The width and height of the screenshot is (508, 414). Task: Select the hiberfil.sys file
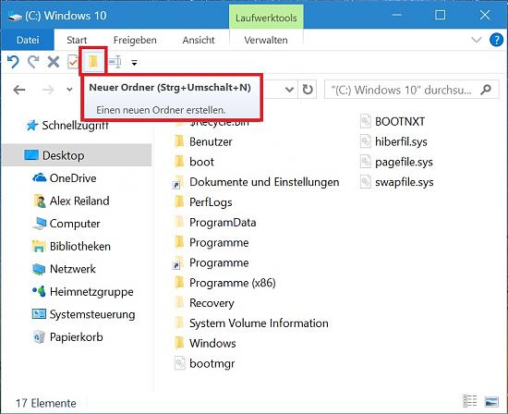401,141
